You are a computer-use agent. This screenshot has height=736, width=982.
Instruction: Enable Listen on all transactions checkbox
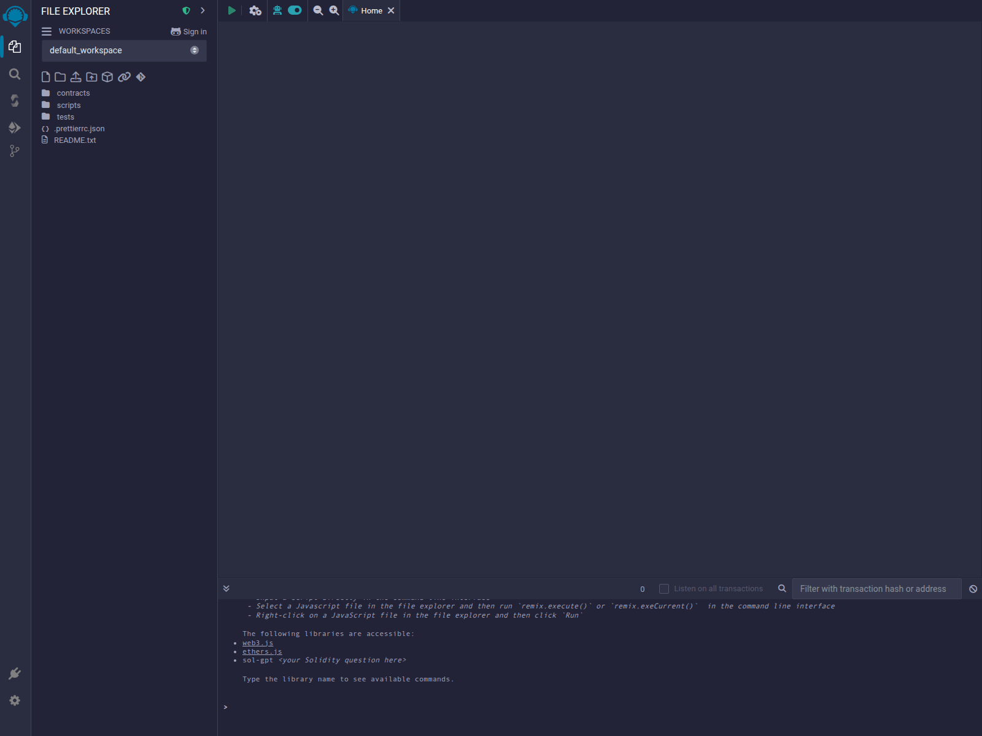point(664,589)
